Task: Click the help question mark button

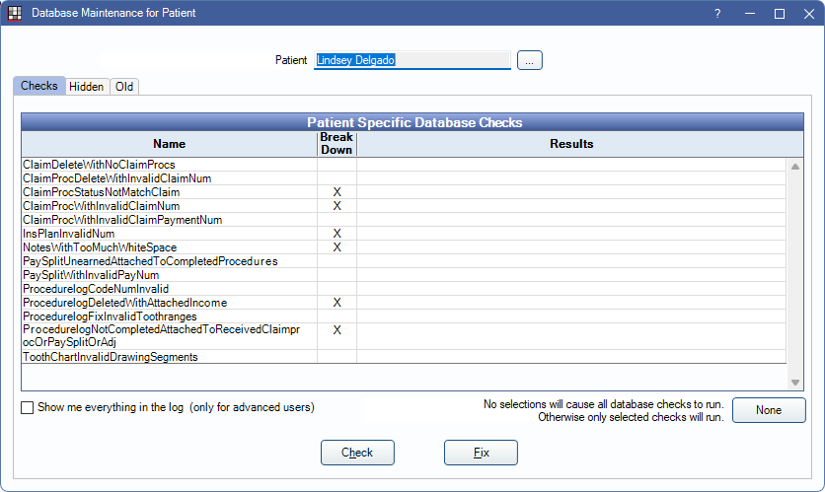Action: [x=716, y=14]
